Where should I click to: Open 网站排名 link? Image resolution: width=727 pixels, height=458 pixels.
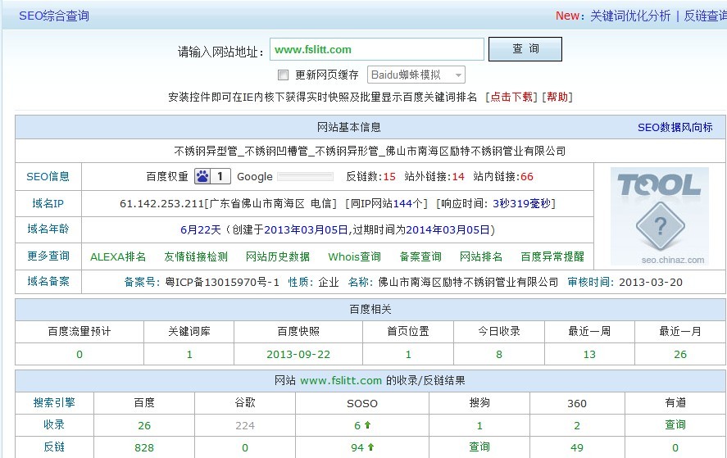pos(481,256)
